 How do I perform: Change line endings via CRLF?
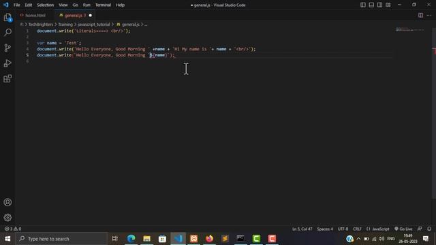click(357, 229)
